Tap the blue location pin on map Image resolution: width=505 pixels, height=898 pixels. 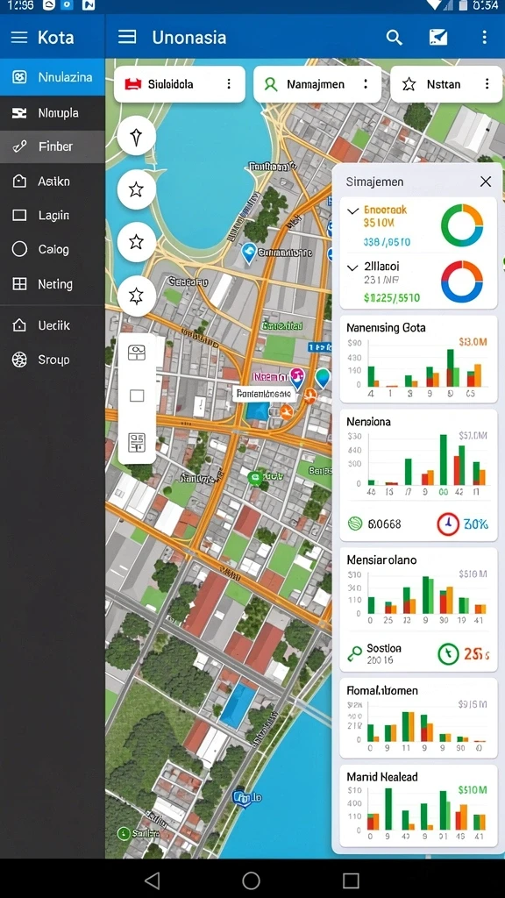click(x=249, y=253)
